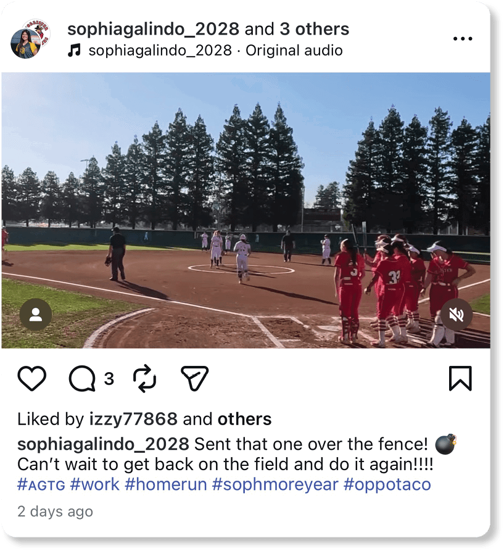Expand the '3 others' collaborators list
The height and width of the screenshot is (551, 504).
pyautogui.click(x=315, y=29)
